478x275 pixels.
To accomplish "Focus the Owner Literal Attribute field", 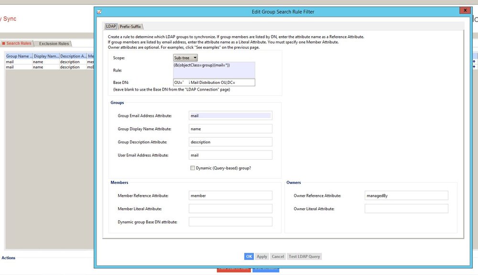I will 406,209.
